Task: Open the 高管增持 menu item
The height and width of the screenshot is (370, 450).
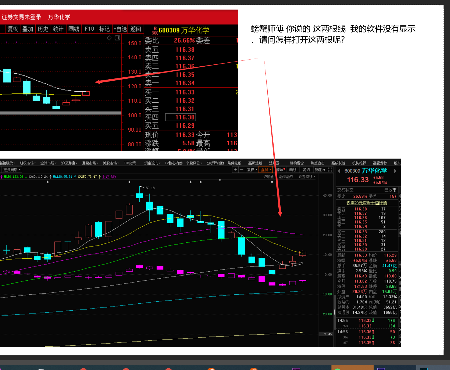Action: coord(380,163)
